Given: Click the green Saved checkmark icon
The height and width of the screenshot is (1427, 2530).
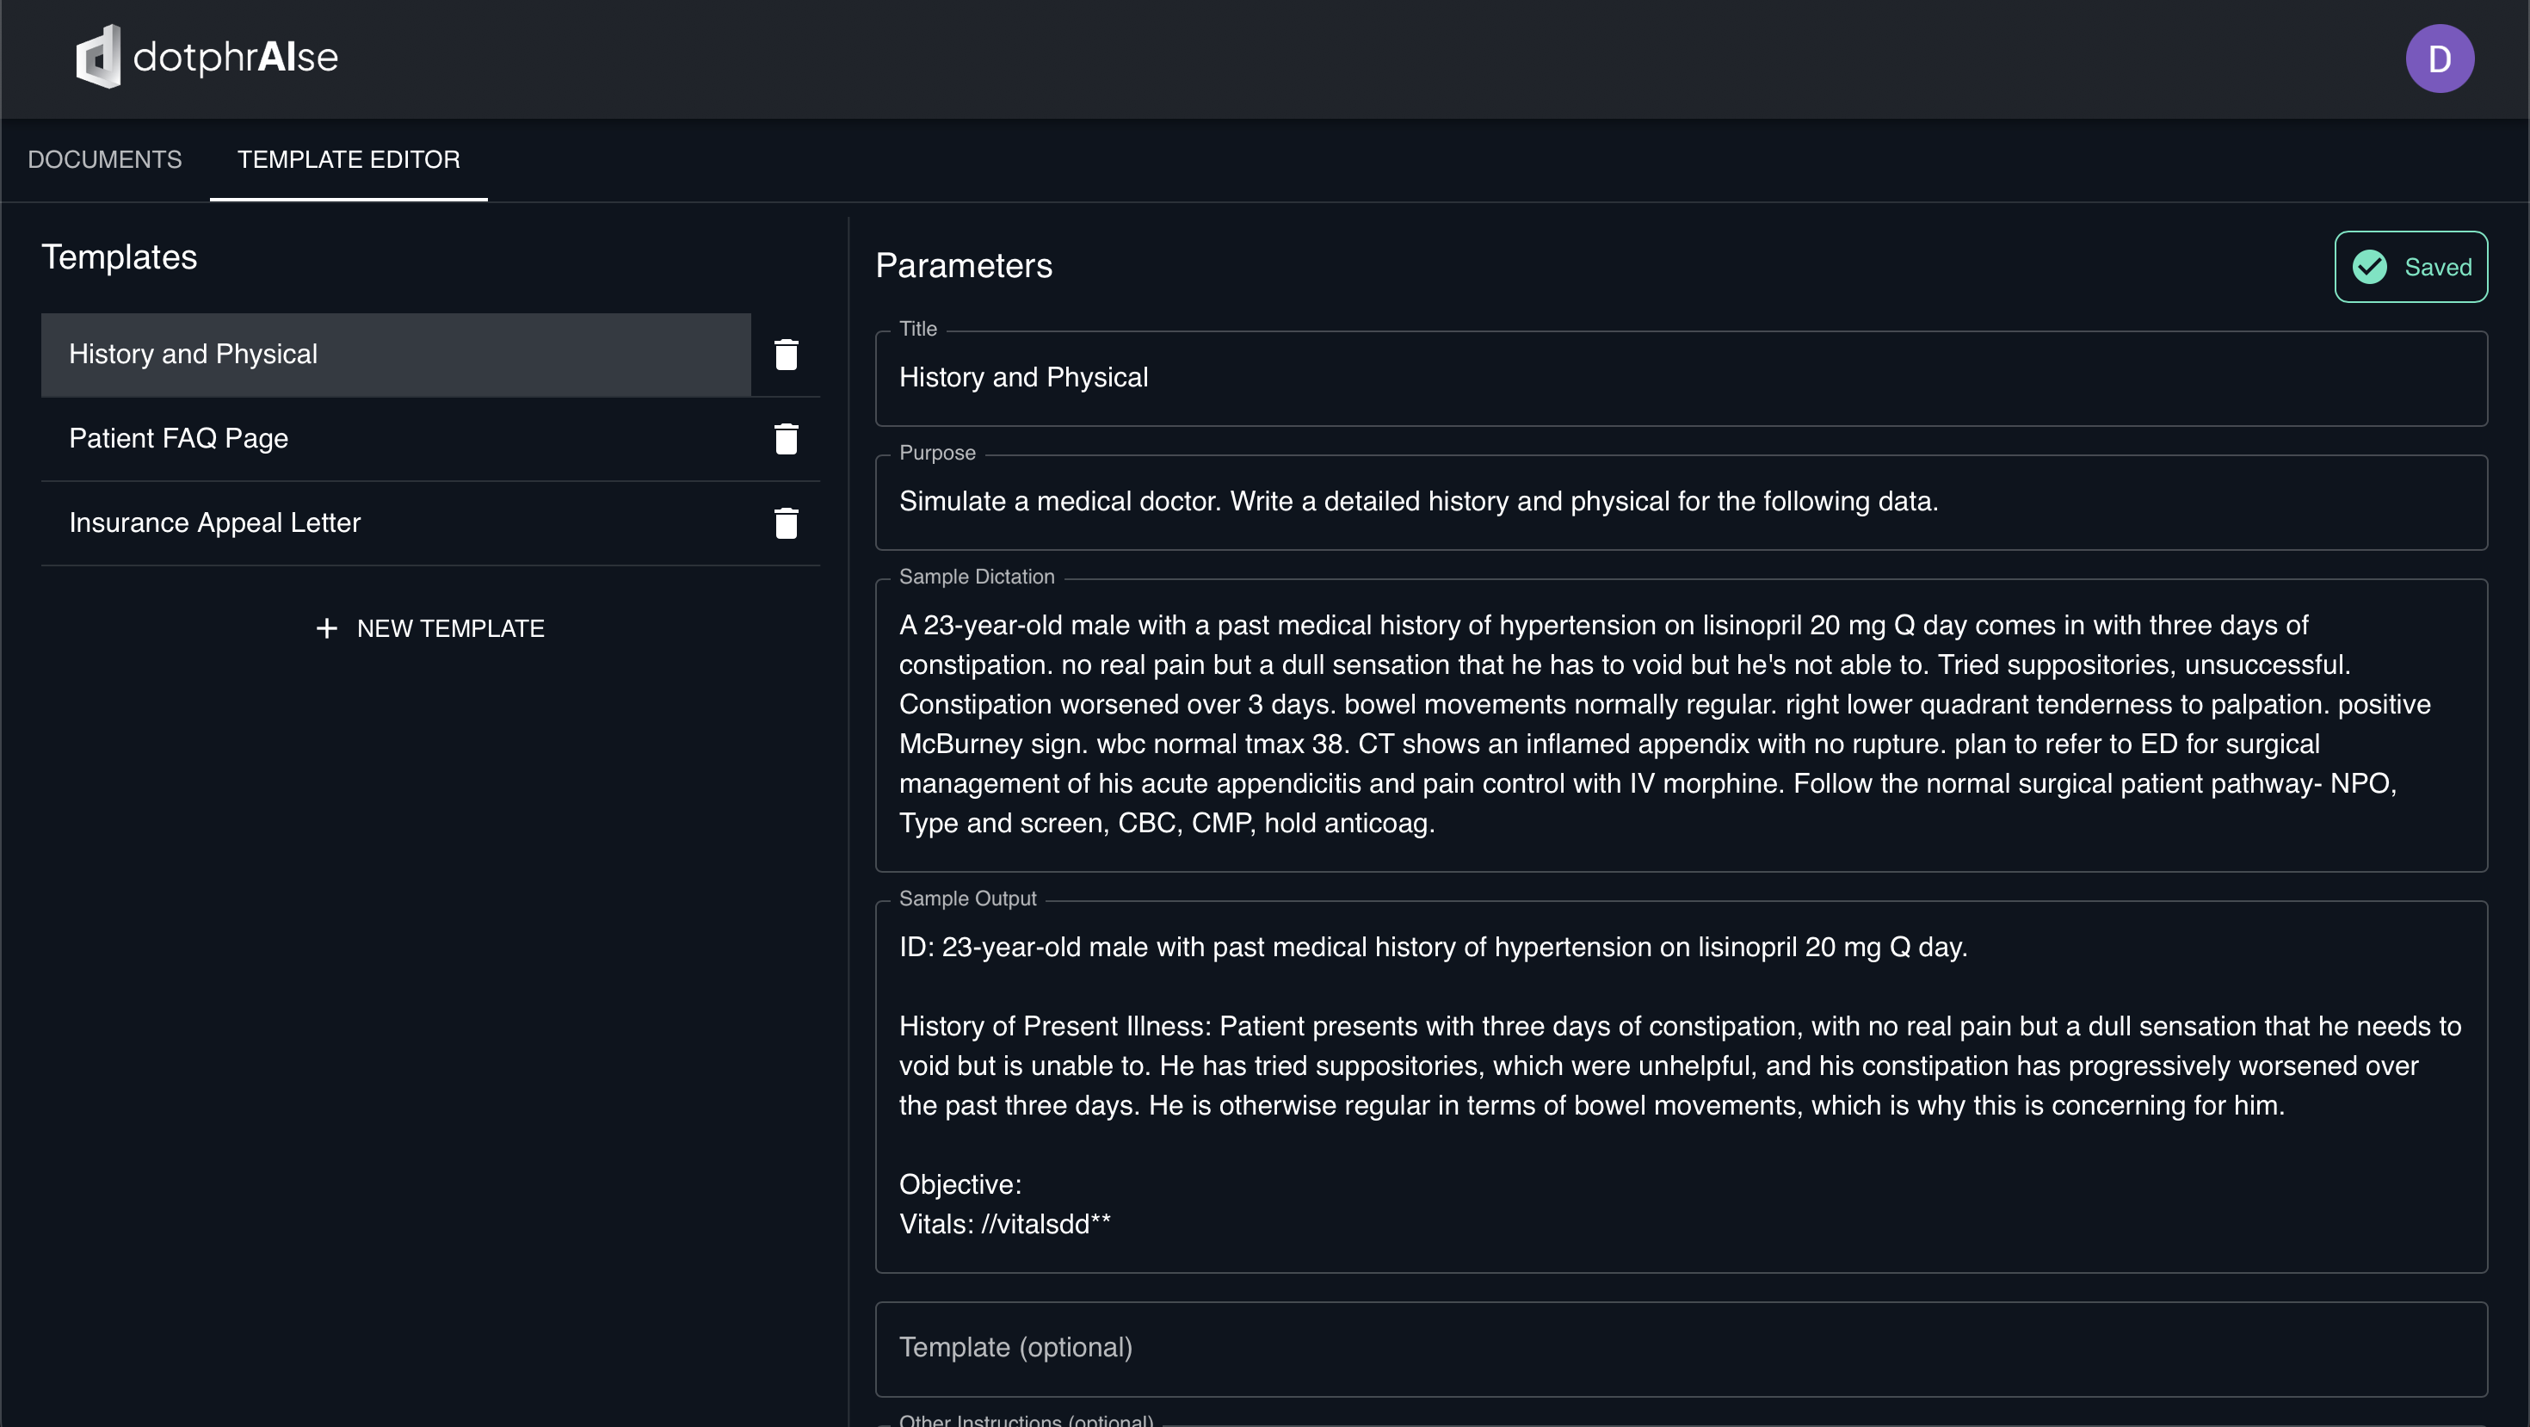Looking at the screenshot, I should [x=2370, y=267].
